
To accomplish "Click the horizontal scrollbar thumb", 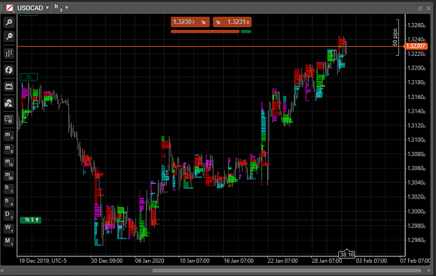I will point(287,270).
